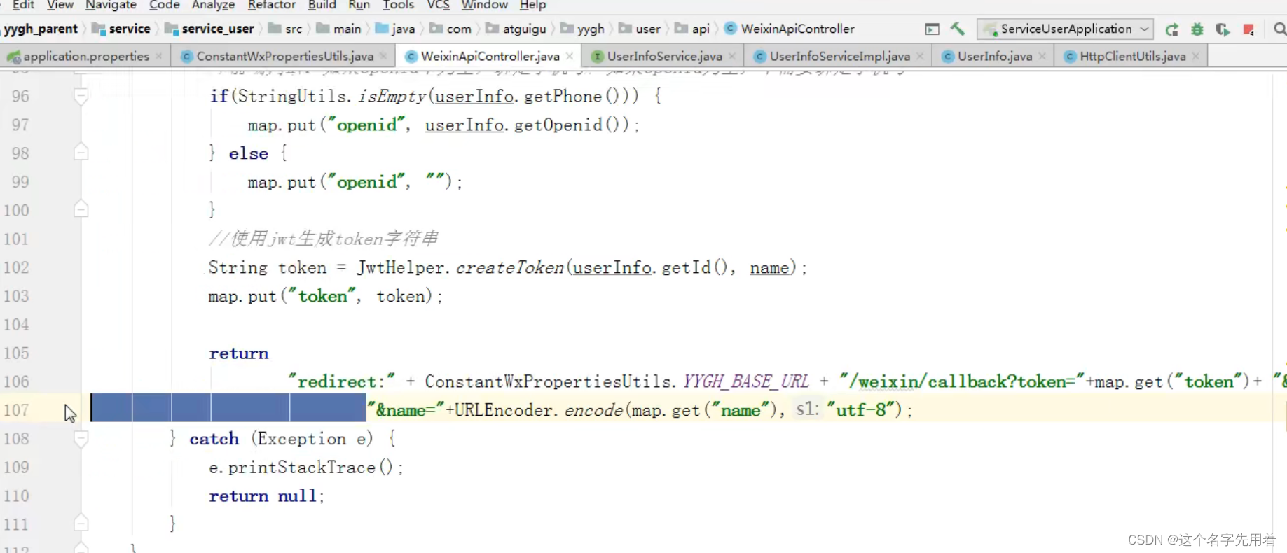The image size is (1287, 553).
Task: Click WeixinApiController breadcrumb class
Action: click(790, 29)
